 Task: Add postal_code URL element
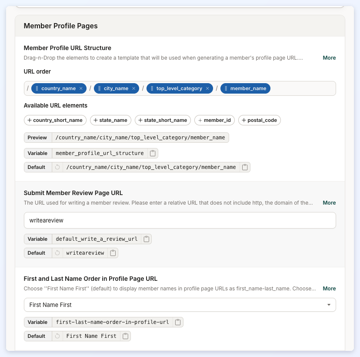coord(260,120)
